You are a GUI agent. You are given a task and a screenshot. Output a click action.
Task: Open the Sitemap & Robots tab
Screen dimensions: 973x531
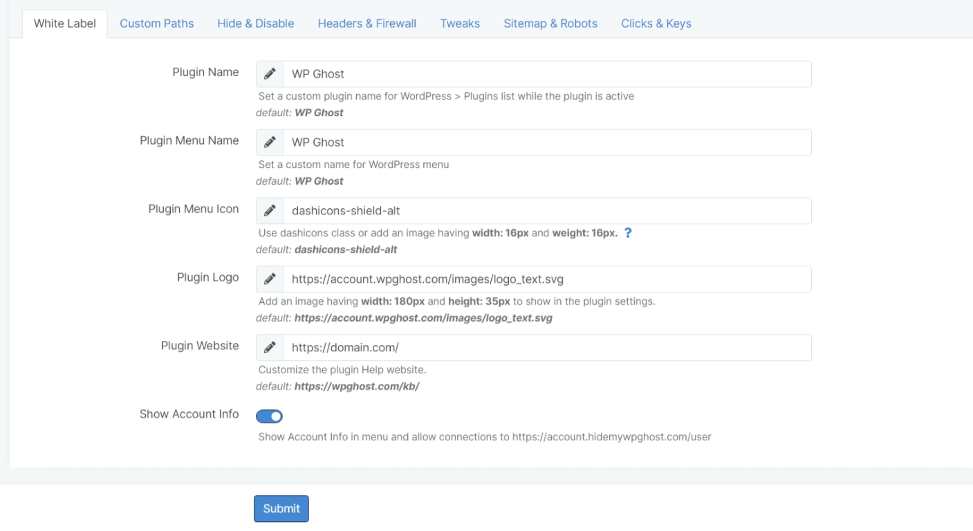[x=550, y=24]
